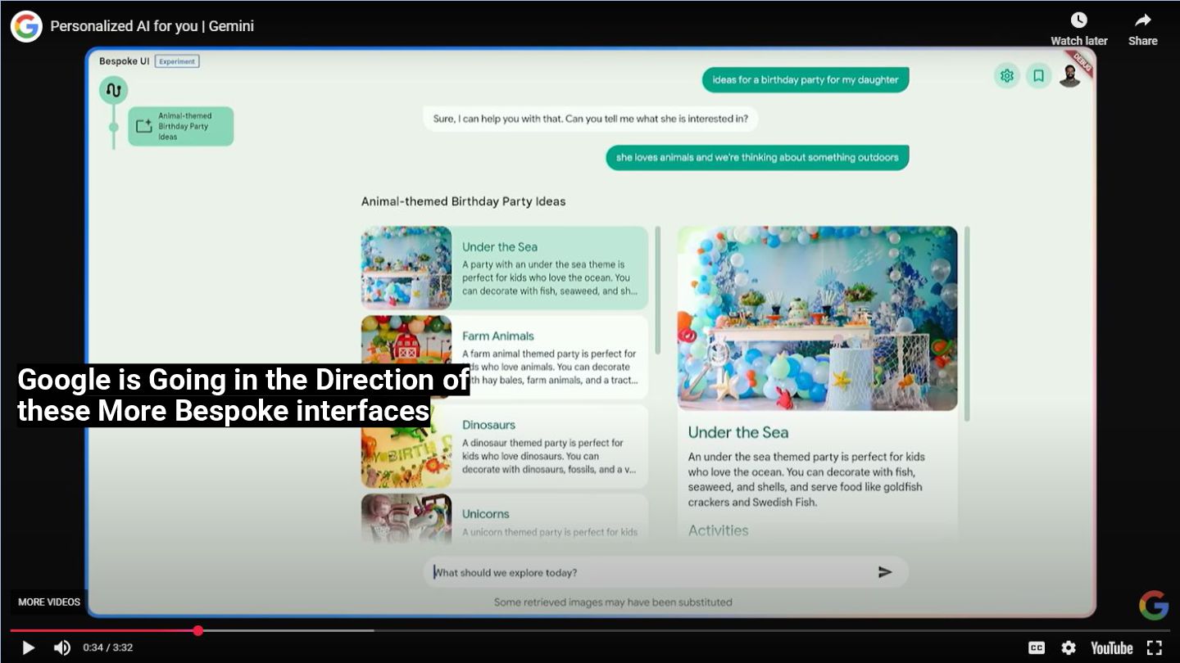Click the 'Animal-themed Birthday Party Ideas' heading

(463, 201)
